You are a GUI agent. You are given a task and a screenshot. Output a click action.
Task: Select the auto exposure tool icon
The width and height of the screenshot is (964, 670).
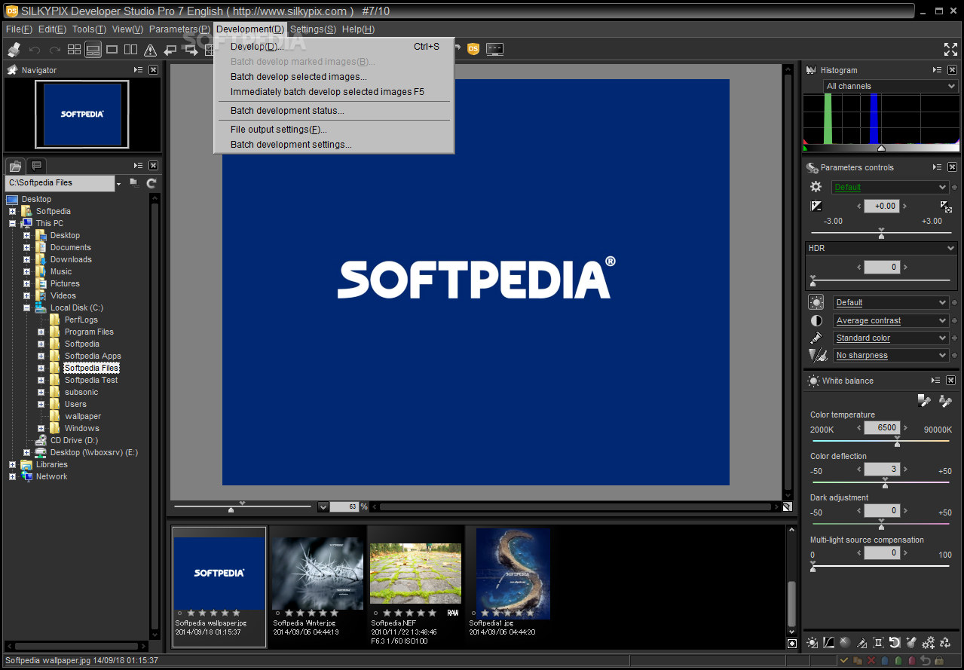[x=946, y=206]
